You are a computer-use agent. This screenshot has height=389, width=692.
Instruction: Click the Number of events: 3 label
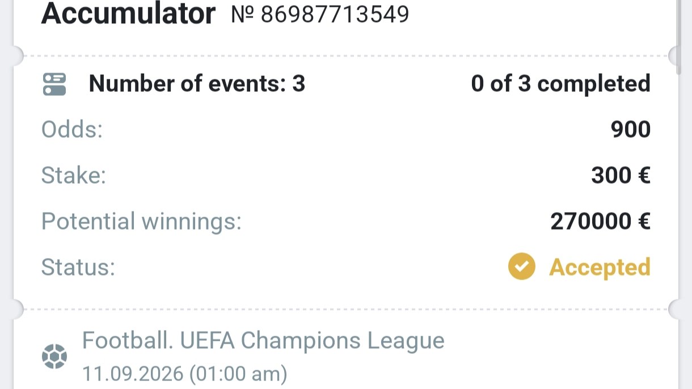click(197, 84)
